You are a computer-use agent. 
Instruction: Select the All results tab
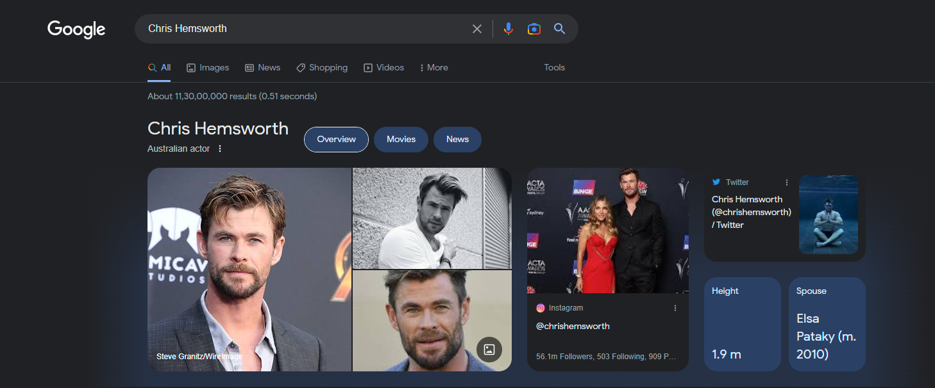(x=159, y=68)
